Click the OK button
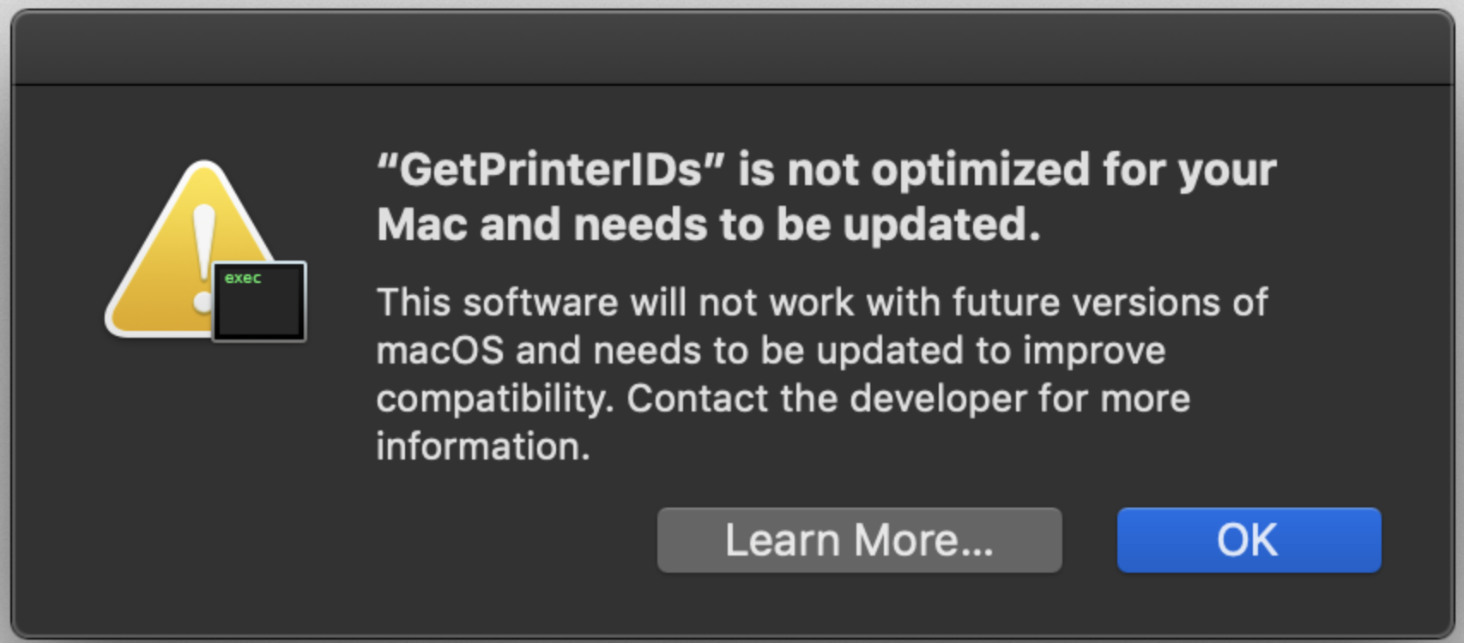Viewport: 1464px width, 643px height. (x=1249, y=540)
